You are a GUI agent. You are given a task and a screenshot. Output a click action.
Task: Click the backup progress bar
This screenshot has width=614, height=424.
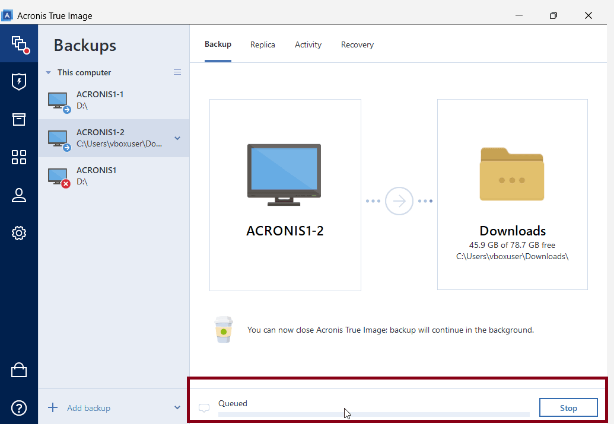point(374,414)
